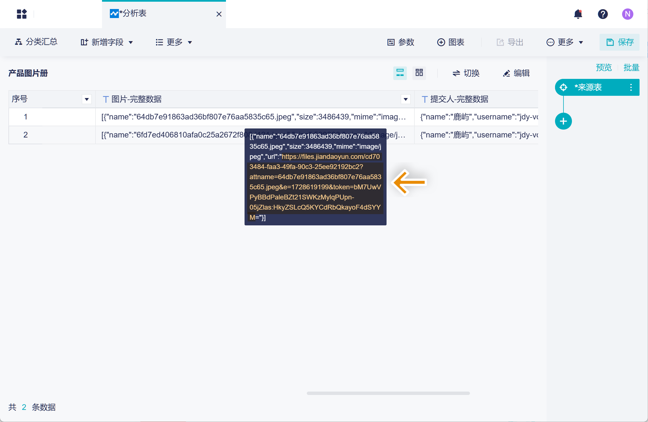The width and height of the screenshot is (648, 422).
Task: Open the notifications bell
Action: pos(578,14)
